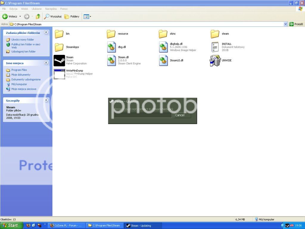Open the address bar dropdown
The width and height of the screenshot is (305, 229).
point(285,24)
